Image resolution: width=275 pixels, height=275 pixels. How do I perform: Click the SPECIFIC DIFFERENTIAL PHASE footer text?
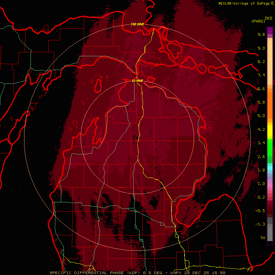point(87,273)
